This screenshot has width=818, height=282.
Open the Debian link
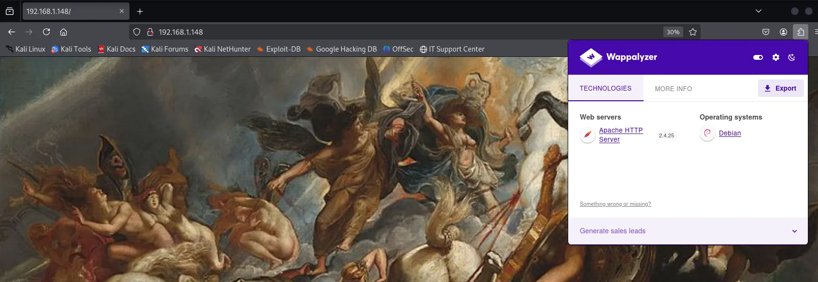tap(730, 133)
